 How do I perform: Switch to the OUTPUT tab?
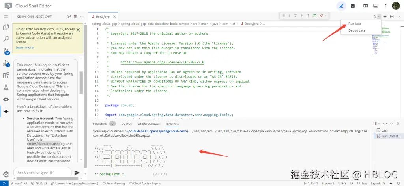[x=127, y=123]
